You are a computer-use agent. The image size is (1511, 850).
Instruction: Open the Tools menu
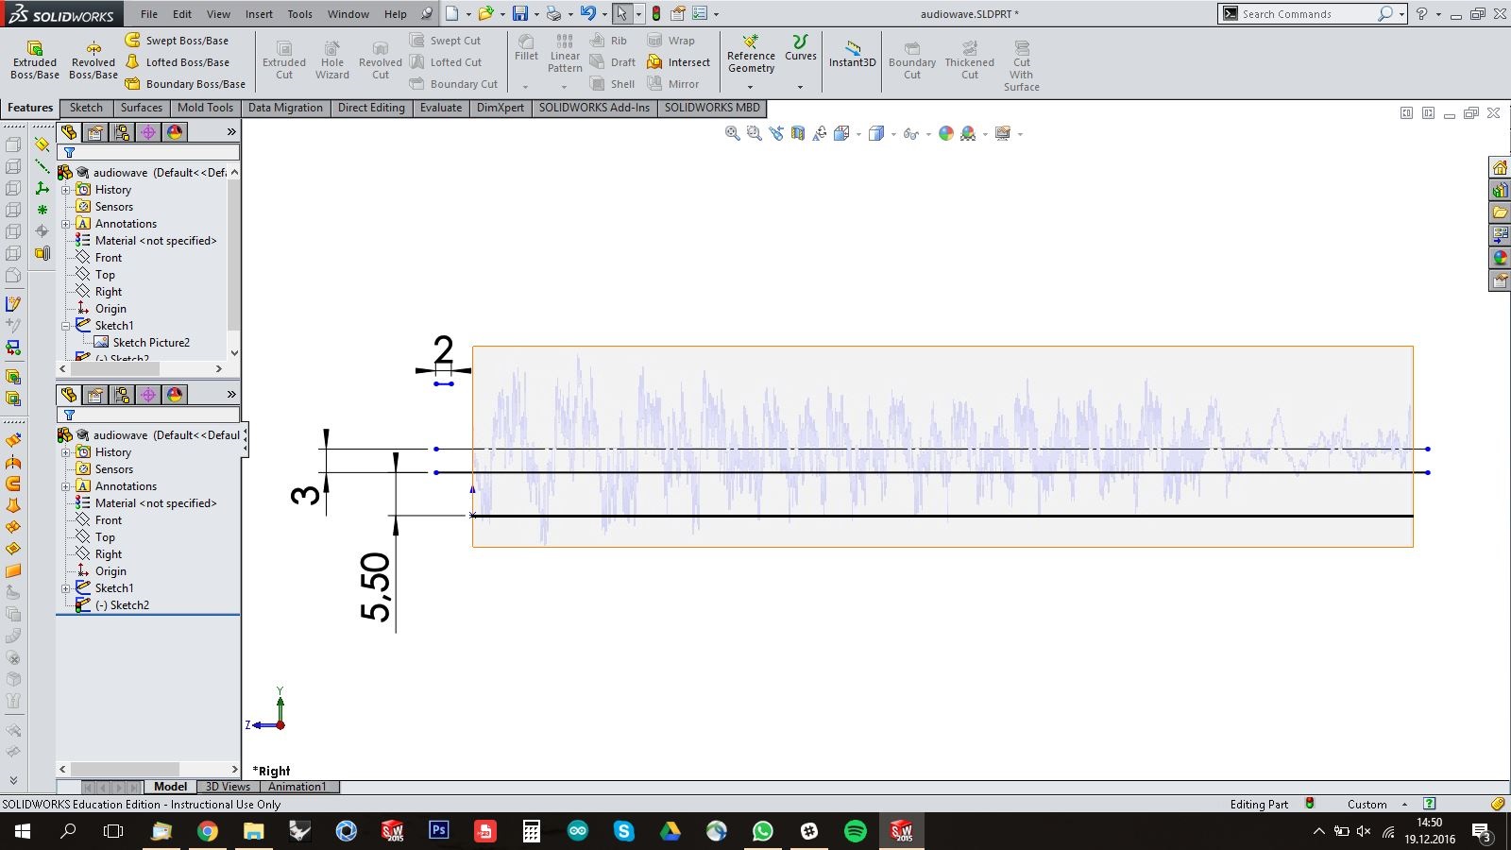coord(299,14)
